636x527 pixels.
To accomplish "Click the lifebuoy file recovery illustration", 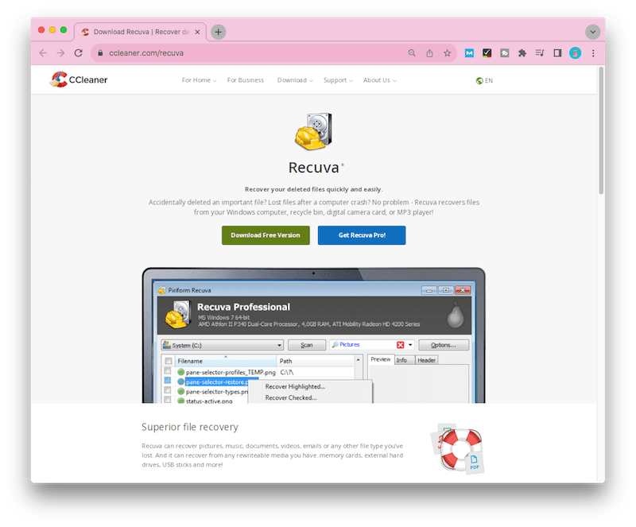I will [458, 448].
